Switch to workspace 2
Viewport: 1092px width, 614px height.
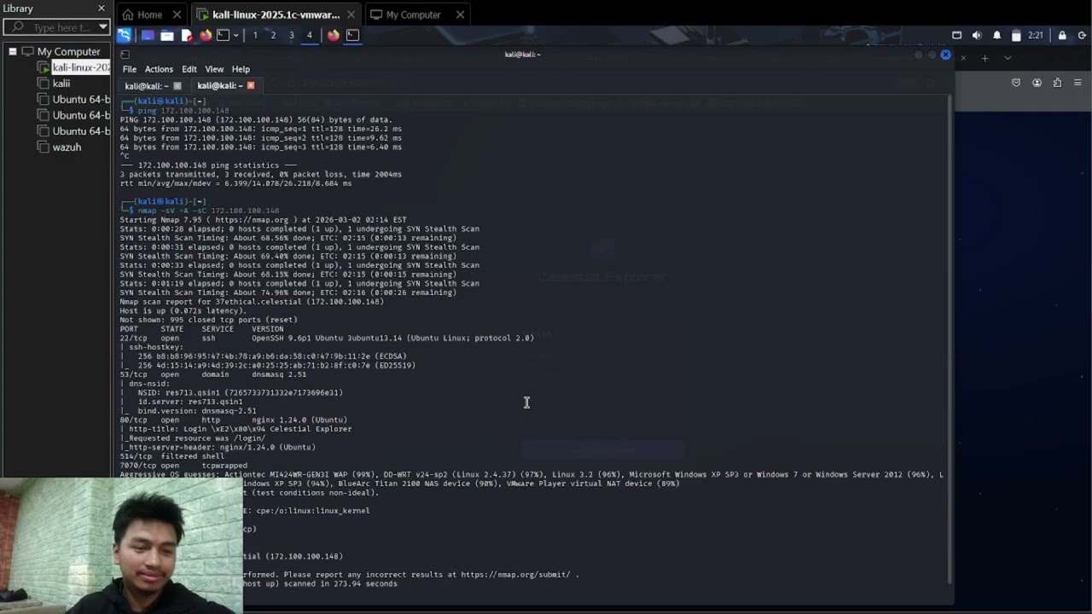[x=273, y=35]
